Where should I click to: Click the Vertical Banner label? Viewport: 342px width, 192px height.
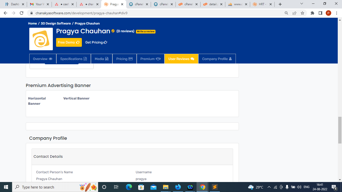76,98
